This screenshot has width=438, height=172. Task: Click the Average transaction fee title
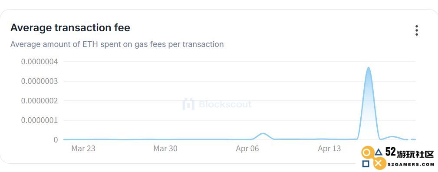(x=70, y=28)
